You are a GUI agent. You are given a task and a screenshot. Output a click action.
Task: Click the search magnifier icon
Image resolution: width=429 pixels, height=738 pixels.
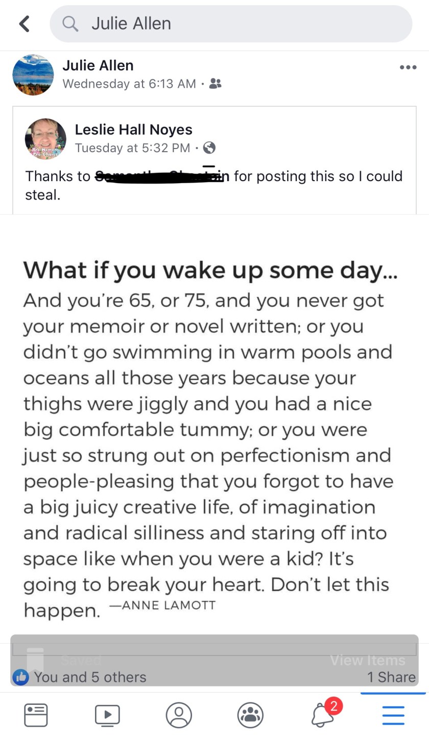click(70, 23)
